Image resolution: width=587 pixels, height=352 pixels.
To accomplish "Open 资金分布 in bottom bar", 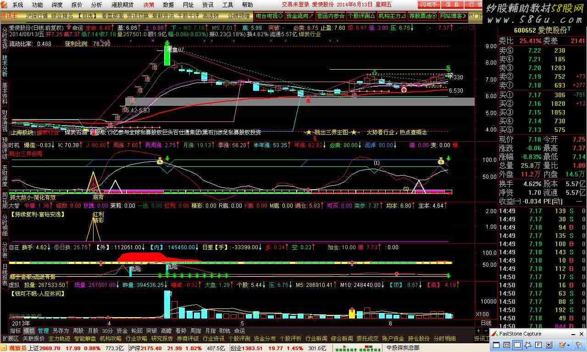I will 265,338.
